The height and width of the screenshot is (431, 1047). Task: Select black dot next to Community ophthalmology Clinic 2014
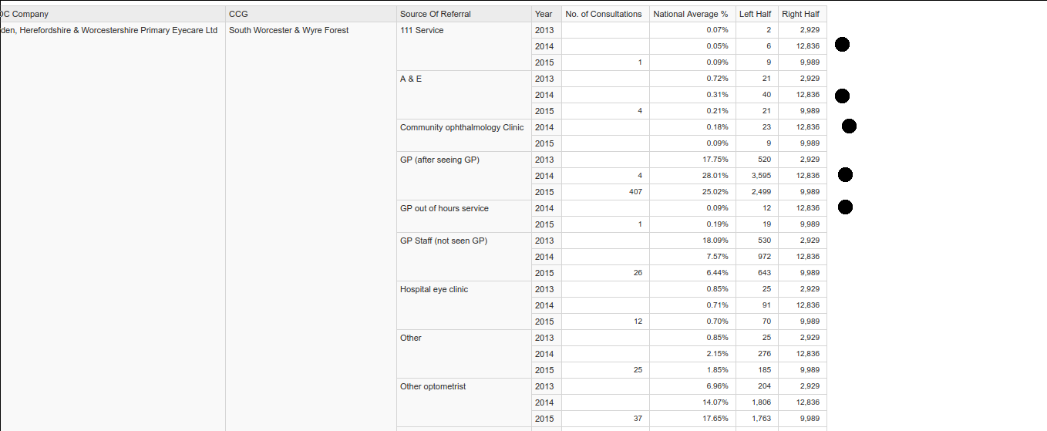coord(849,126)
